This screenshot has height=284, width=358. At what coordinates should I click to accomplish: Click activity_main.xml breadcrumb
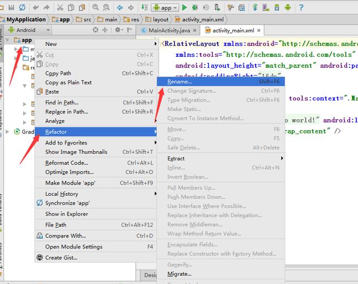coord(199,20)
